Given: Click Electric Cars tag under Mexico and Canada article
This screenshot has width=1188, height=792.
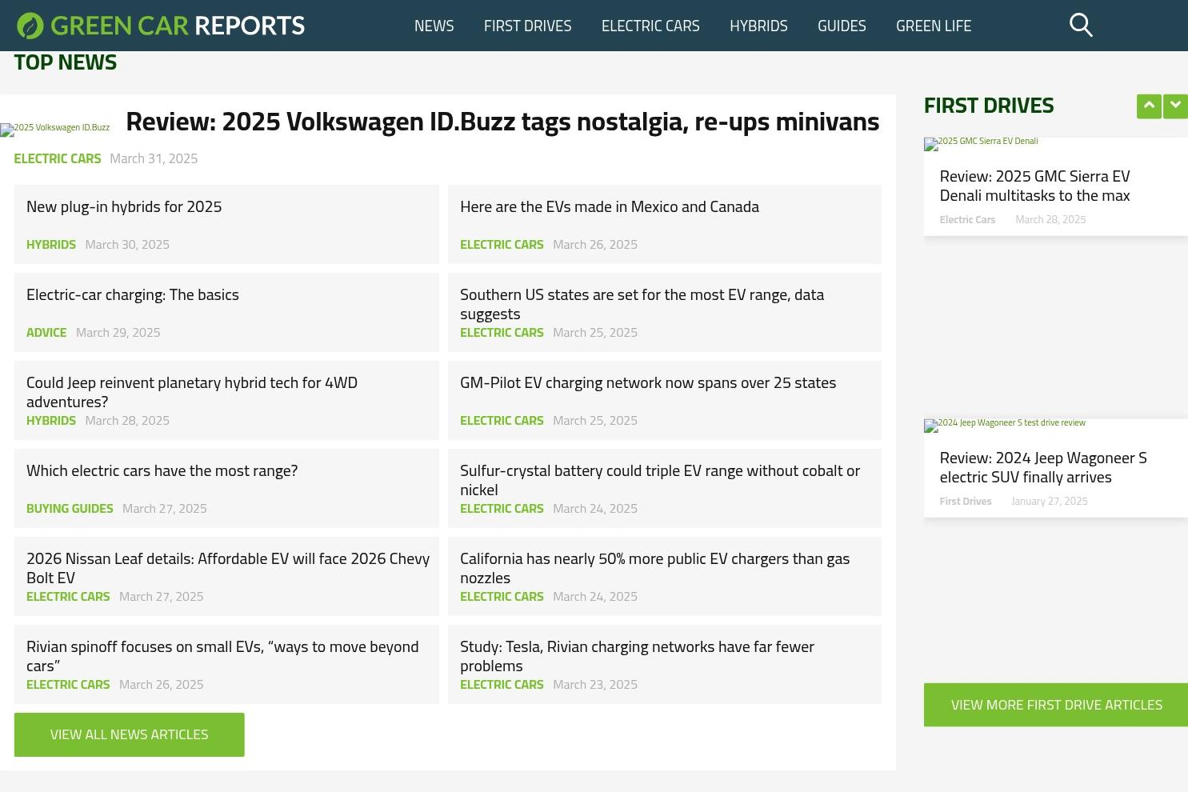Looking at the screenshot, I should 502,244.
